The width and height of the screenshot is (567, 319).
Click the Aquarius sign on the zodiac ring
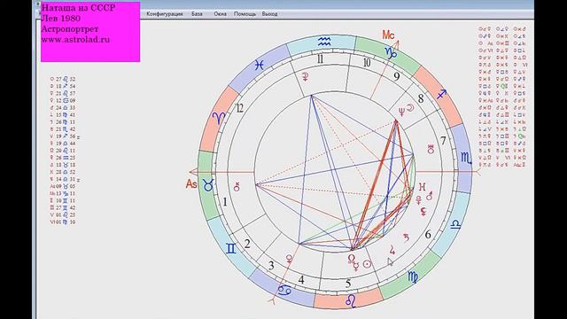324,42
